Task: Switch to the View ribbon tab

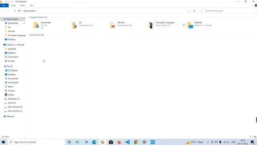Action: click(x=31, y=5)
